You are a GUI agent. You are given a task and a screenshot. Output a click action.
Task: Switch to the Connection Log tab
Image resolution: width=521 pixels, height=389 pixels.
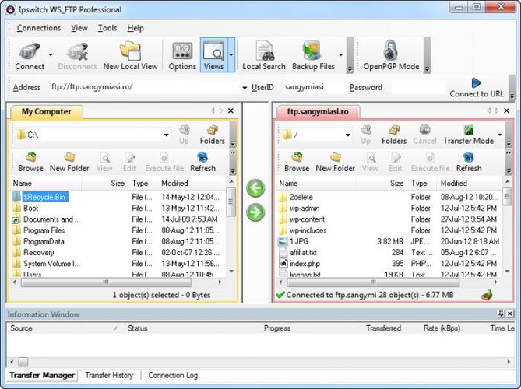click(173, 375)
